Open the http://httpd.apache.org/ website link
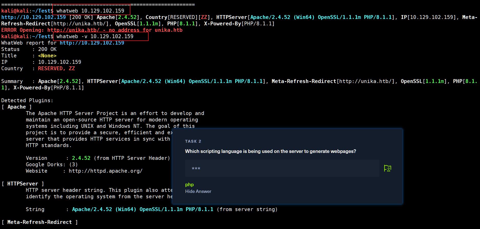 pyautogui.click(x=106, y=171)
